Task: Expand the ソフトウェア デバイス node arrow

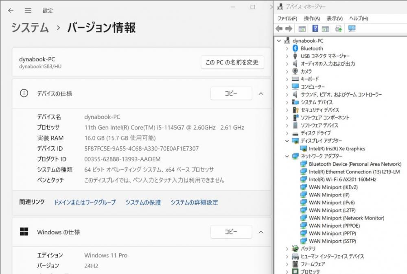Action: click(287, 126)
